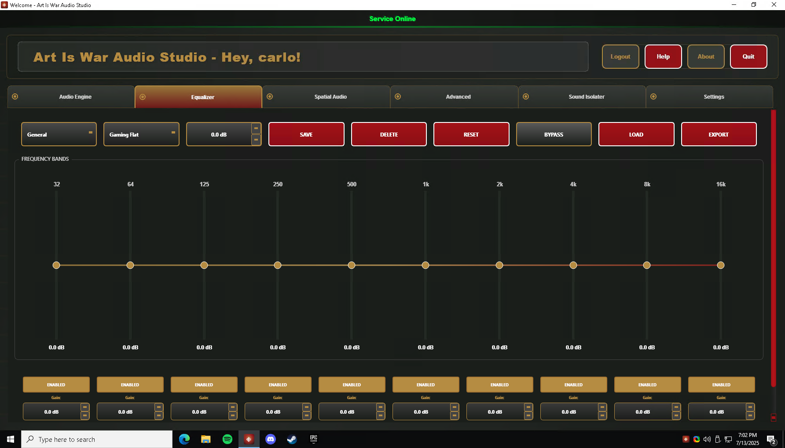
Task: Increase the 16k band gain stepper
Action: [x=750, y=407]
